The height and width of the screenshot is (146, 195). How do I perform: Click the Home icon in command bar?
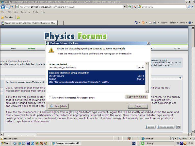coord(136,23)
